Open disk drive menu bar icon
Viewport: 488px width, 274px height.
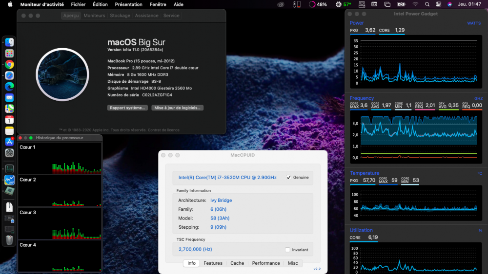point(362,4)
